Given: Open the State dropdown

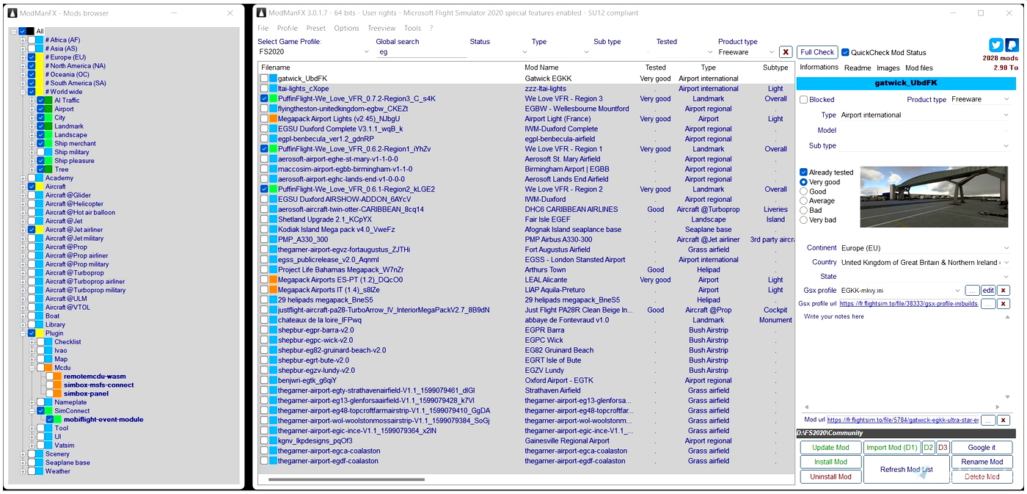Looking at the screenshot, I should [926, 277].
